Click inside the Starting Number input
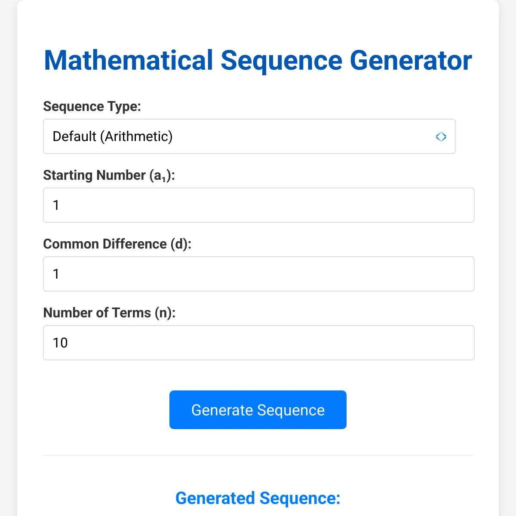Screen dimensions: 516x516 pos(258,205)
